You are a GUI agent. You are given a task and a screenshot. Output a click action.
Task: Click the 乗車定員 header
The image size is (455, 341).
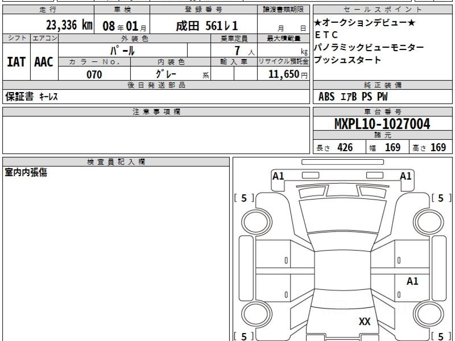click(234, 38)
